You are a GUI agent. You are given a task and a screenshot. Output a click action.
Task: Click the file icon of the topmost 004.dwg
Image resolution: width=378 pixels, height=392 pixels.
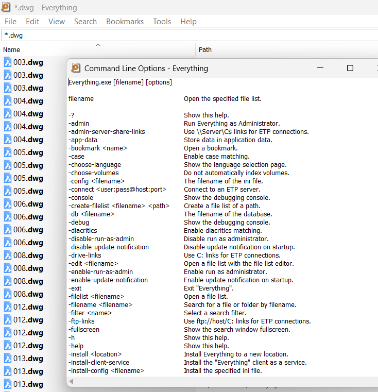(x=8, y=101)
